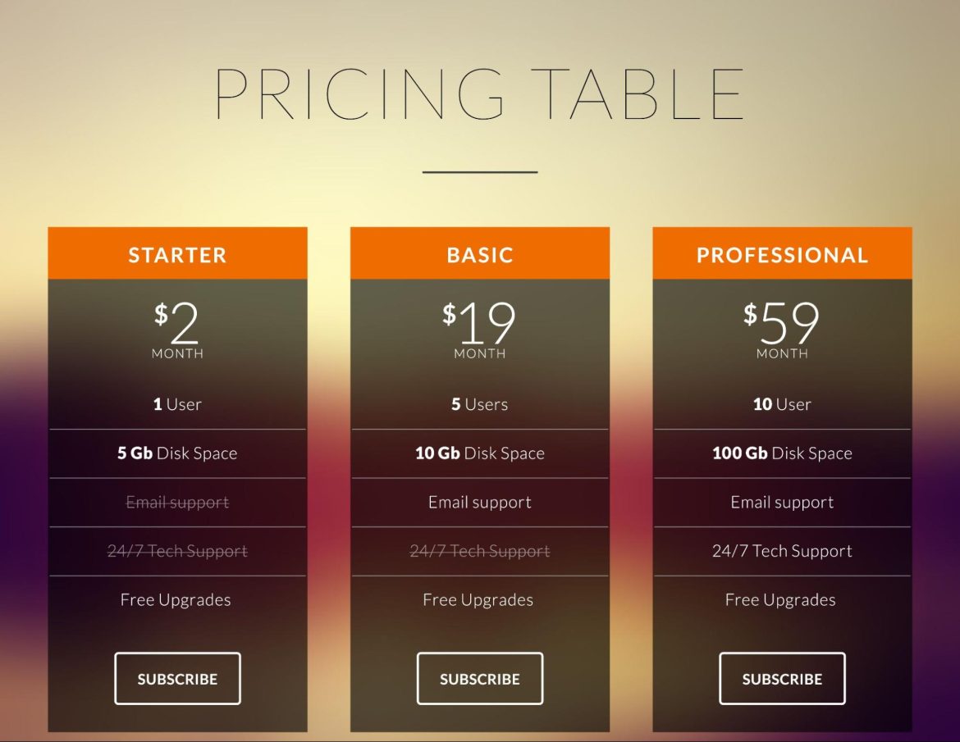Click crossed-out Email support in Starter plan
Viewport: 960px width, 742px height.
[177, 502]
